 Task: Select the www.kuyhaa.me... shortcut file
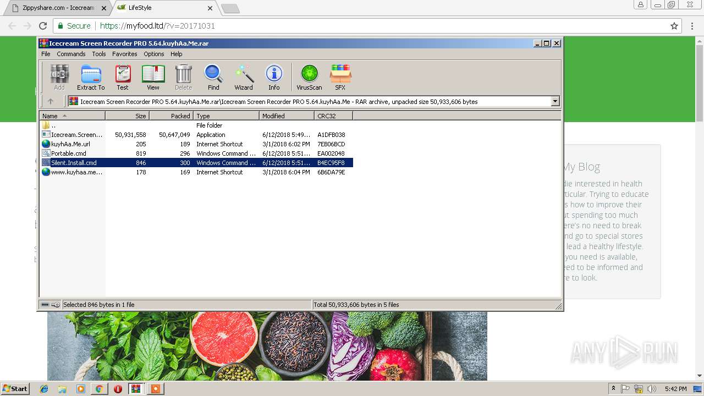click(x=72, y=172)
